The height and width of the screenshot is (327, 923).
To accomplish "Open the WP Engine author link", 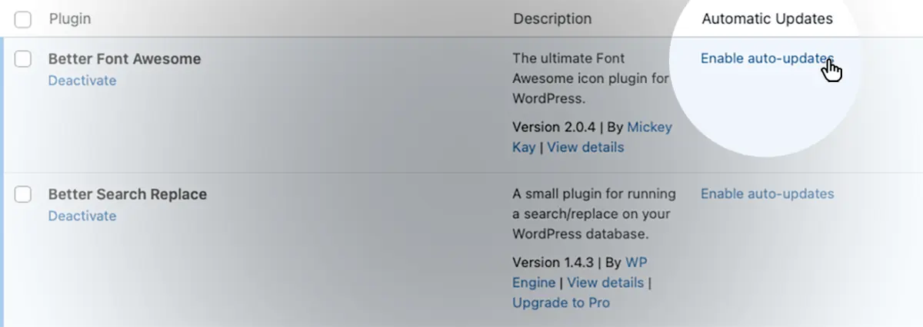I will pos(580,272).
